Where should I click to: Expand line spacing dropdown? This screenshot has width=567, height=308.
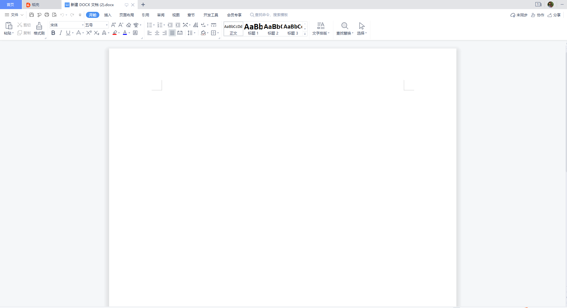(x=194, y=33)
